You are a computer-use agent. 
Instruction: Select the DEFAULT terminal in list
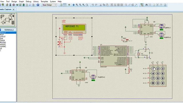coord(8,33)
